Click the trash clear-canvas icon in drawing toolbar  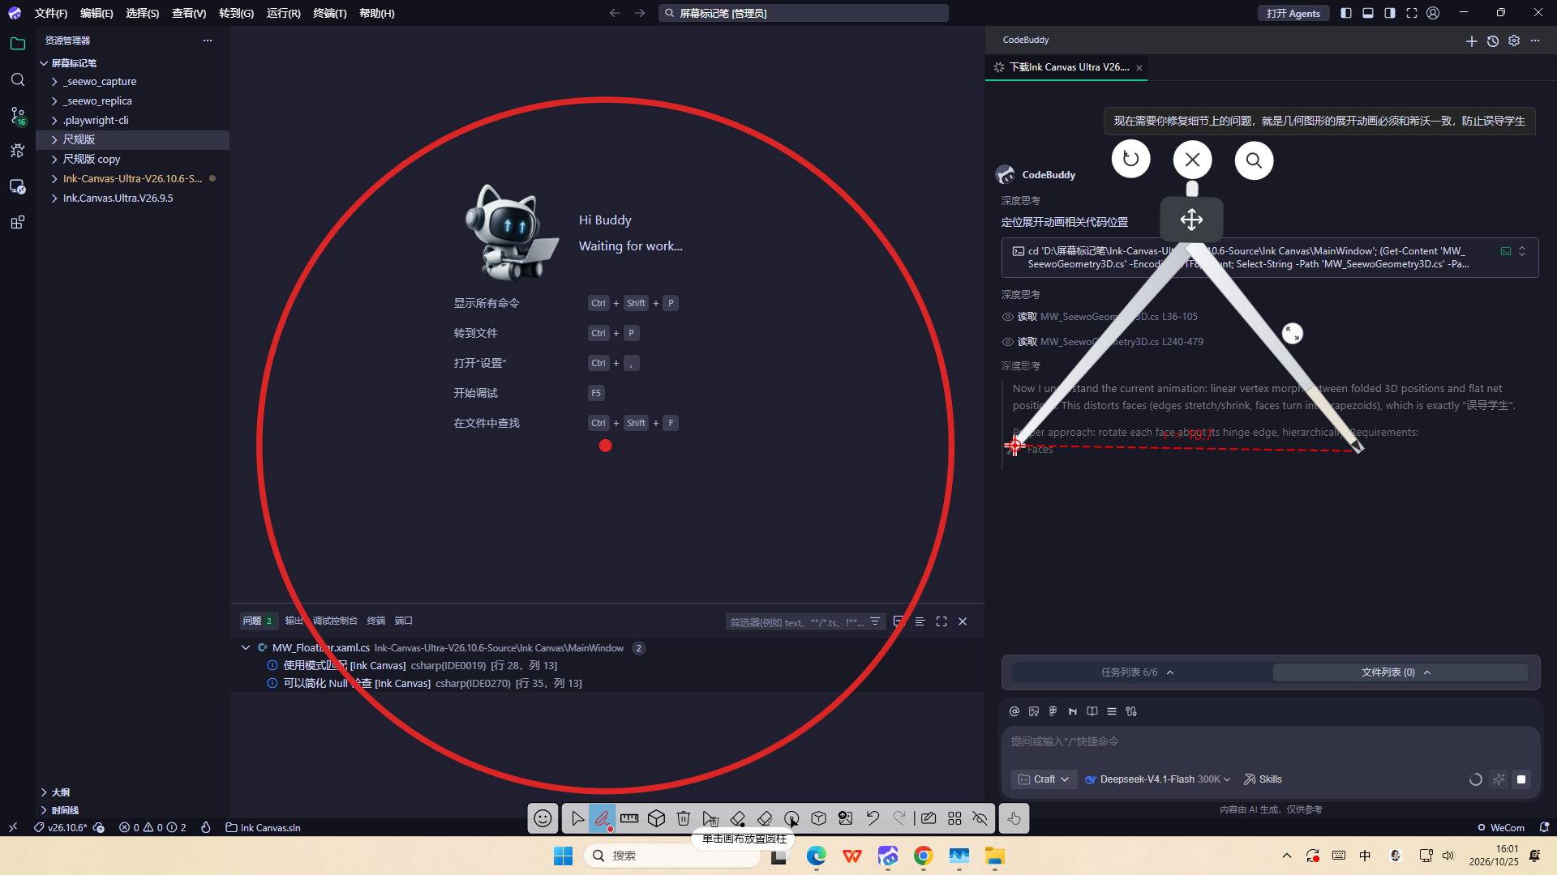tap(684, 818)
